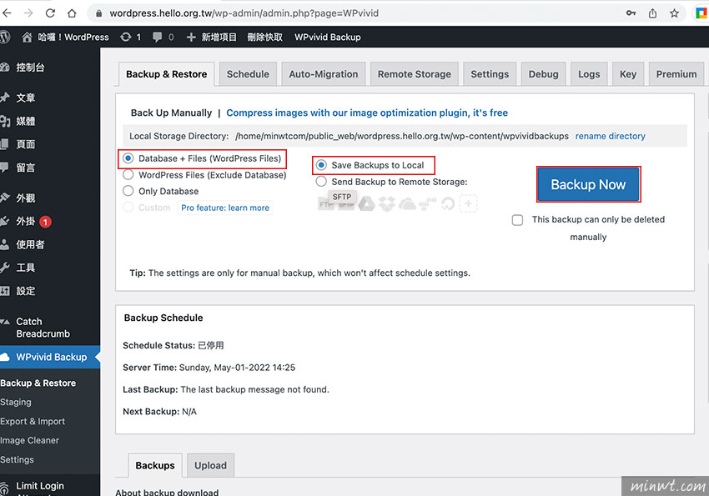Open 外掛 plugins with update badge
This screenshot has height=496, width=709.
pos(25,222)
